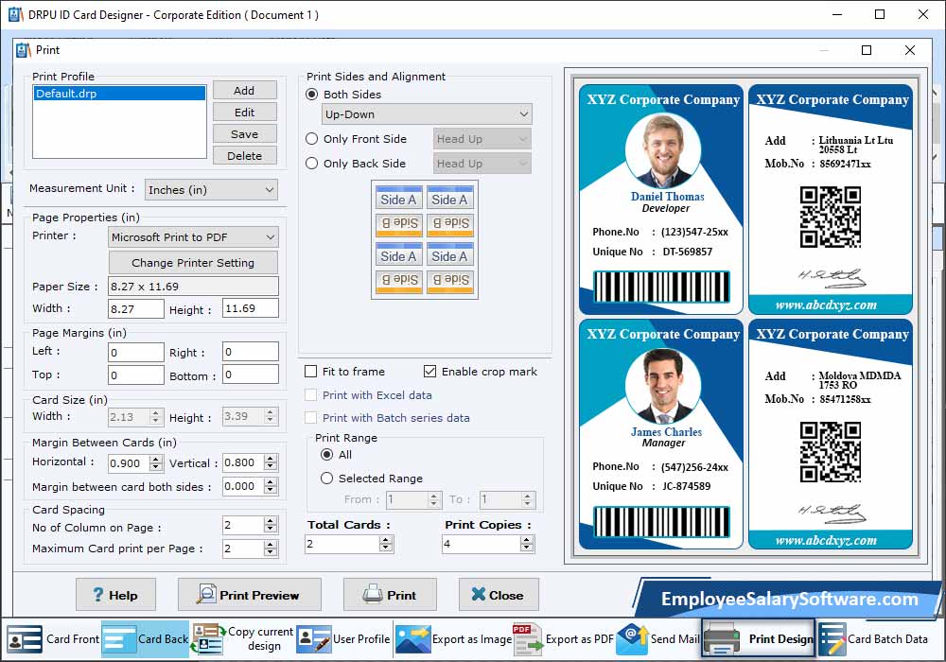Adjust Maximum Card print per Page stepper
The width and height of the screenshot is (946, 662).
[x=271, y=549]
